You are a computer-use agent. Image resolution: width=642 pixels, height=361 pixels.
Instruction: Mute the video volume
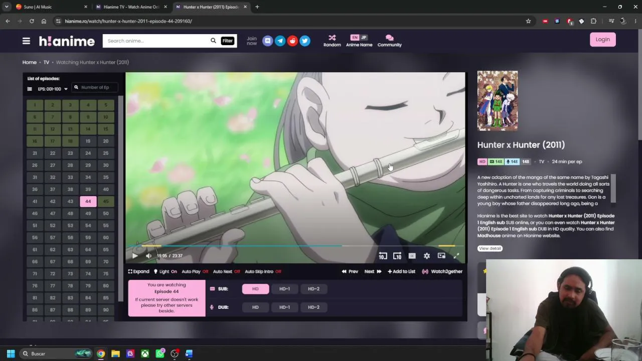click(x=148, y=256)
